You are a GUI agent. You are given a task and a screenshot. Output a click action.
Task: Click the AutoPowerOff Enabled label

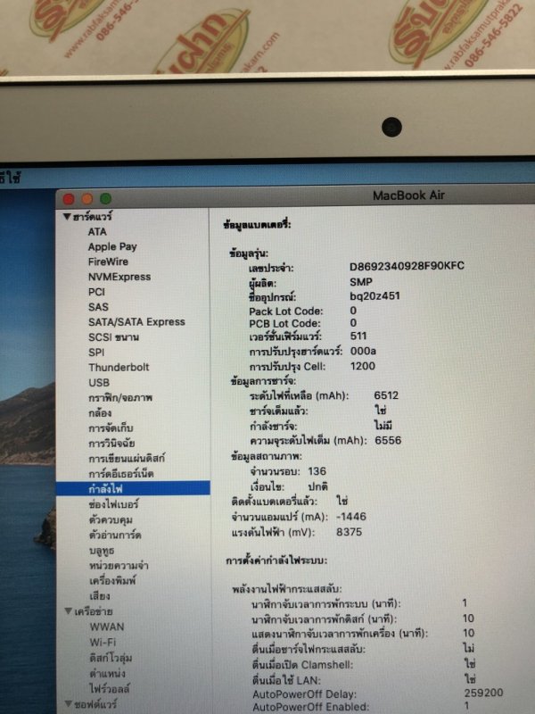coord(310,707)
